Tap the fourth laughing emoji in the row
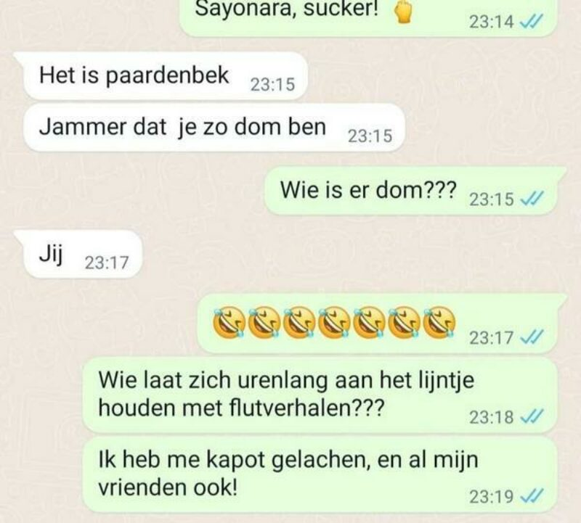Screen dimensions: 581x523 click(334, 322)
